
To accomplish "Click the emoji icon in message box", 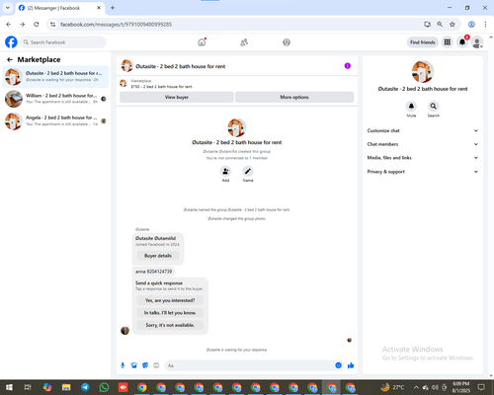I will pos(338,365).
